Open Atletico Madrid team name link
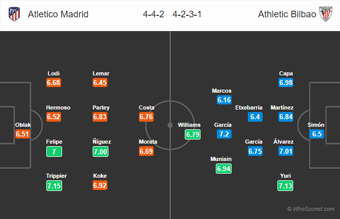The width and height of the screenshot is (340, 219). 58,14
